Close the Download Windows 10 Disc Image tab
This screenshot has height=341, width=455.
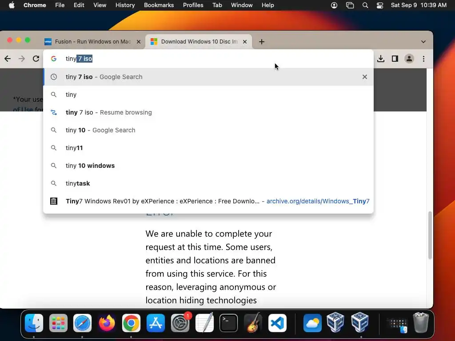pos(245,42)
